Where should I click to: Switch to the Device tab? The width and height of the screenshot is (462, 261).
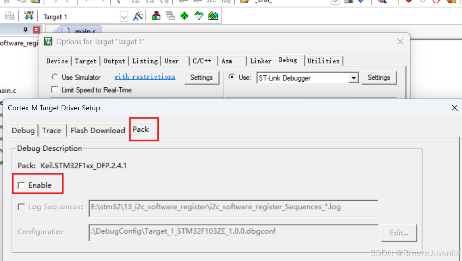click(58, 61)
